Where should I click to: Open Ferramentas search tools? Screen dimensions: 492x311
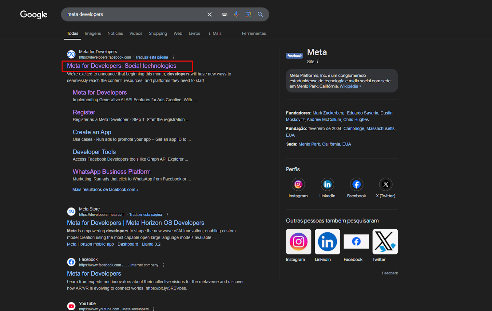point(254,33)
